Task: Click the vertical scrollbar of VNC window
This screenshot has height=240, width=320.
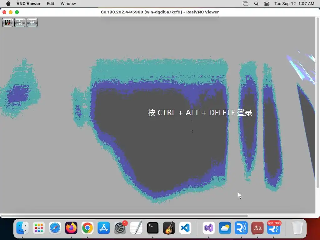Action: 317,102
